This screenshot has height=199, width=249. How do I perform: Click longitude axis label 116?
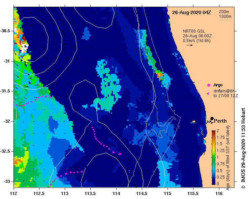(219, 194)
